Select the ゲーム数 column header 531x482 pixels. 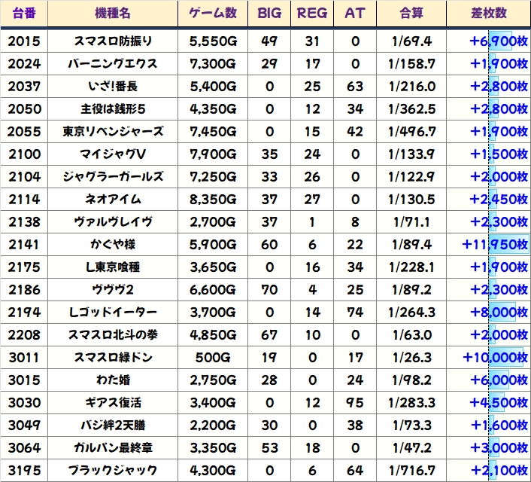tap(213, 14)
